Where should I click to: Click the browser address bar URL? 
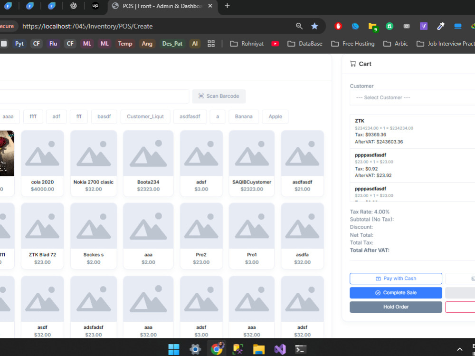(87, 27)
